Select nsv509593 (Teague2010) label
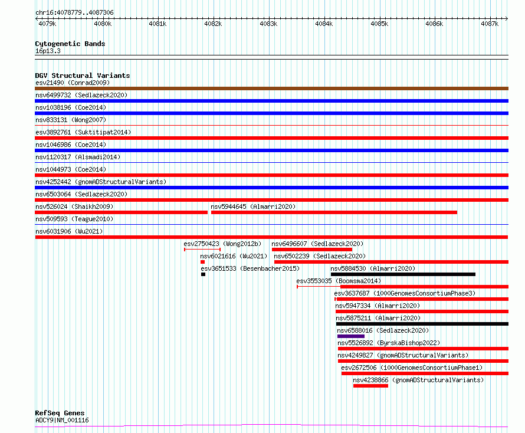This screenshot has height=433, width=525. (x=74, y=219)
